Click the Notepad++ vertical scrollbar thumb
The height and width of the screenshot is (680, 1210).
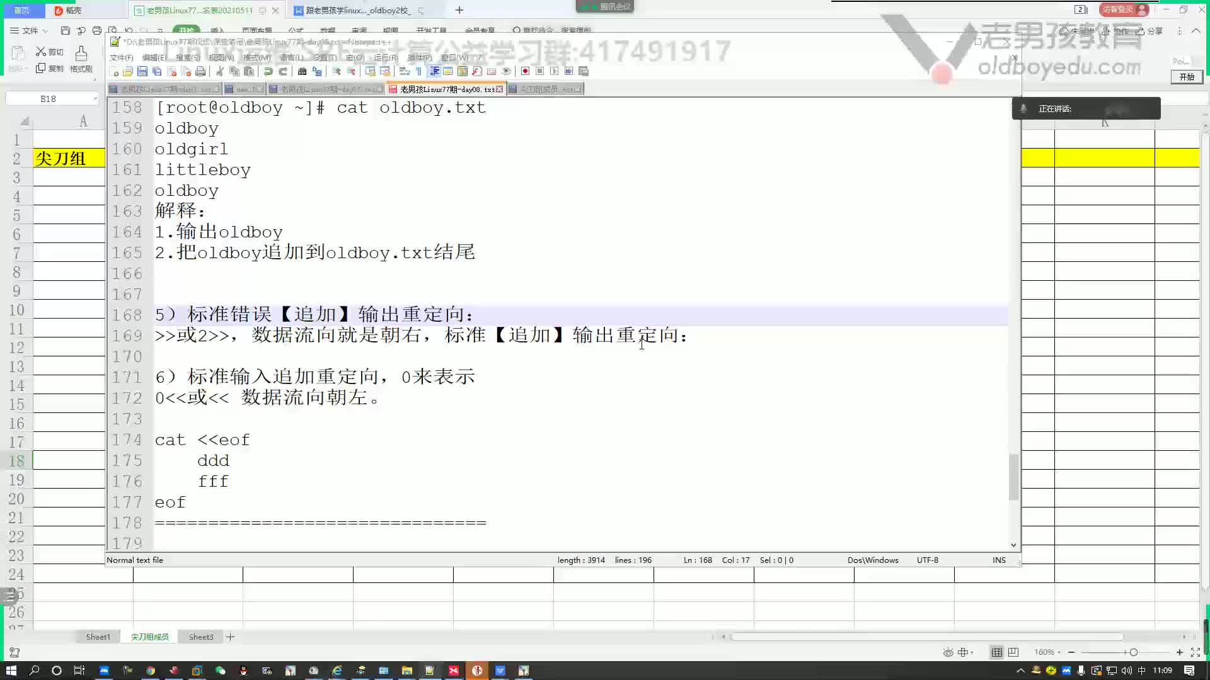point(1014,477)
